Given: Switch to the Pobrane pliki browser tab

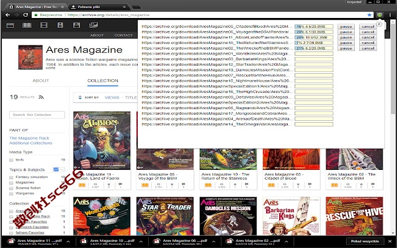Looking at the screenshot, I should click(99, 7).
